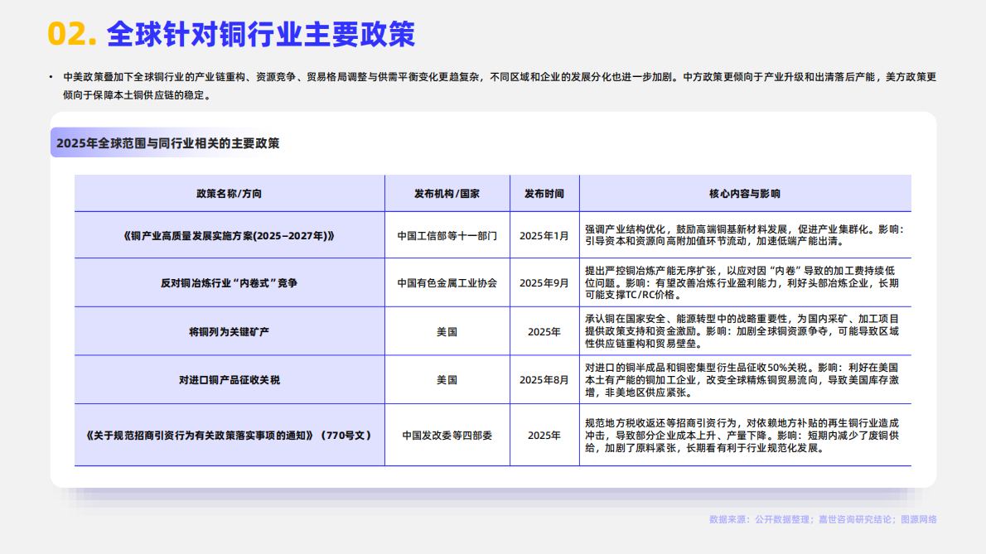Click the 2025年8月 date cell

544,380
